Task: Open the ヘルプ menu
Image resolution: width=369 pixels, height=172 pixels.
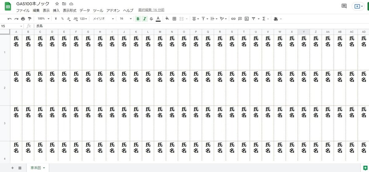Action: (128, 10)
